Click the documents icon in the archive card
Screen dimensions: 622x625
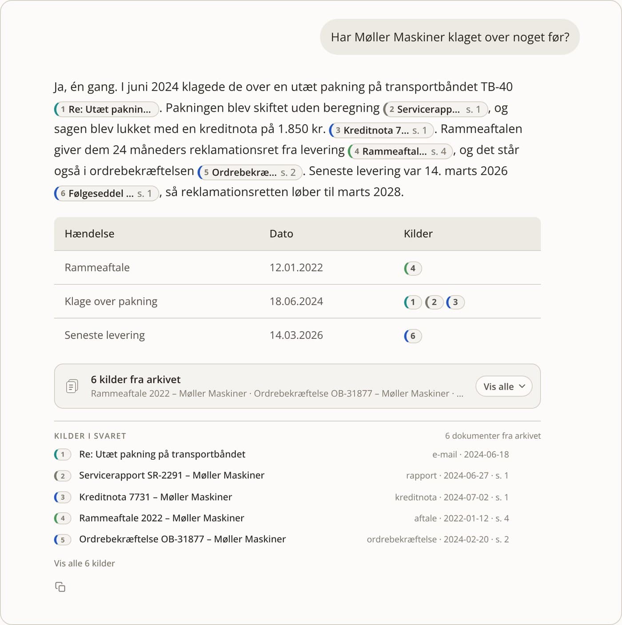click(72, 386)
